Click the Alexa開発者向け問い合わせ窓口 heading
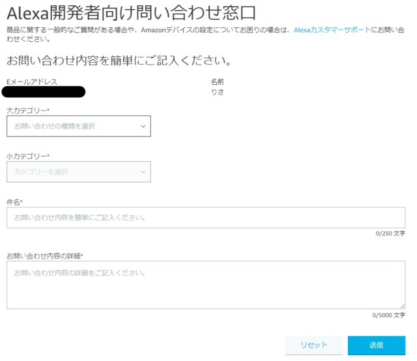The image size is (417, 361). pos(132,13)
